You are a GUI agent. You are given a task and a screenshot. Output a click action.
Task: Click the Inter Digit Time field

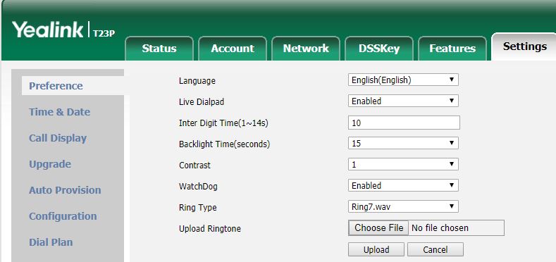[404, 123]
